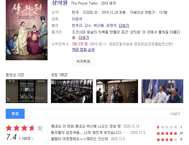Open actor 유연석 link

[x=111, y=25]
